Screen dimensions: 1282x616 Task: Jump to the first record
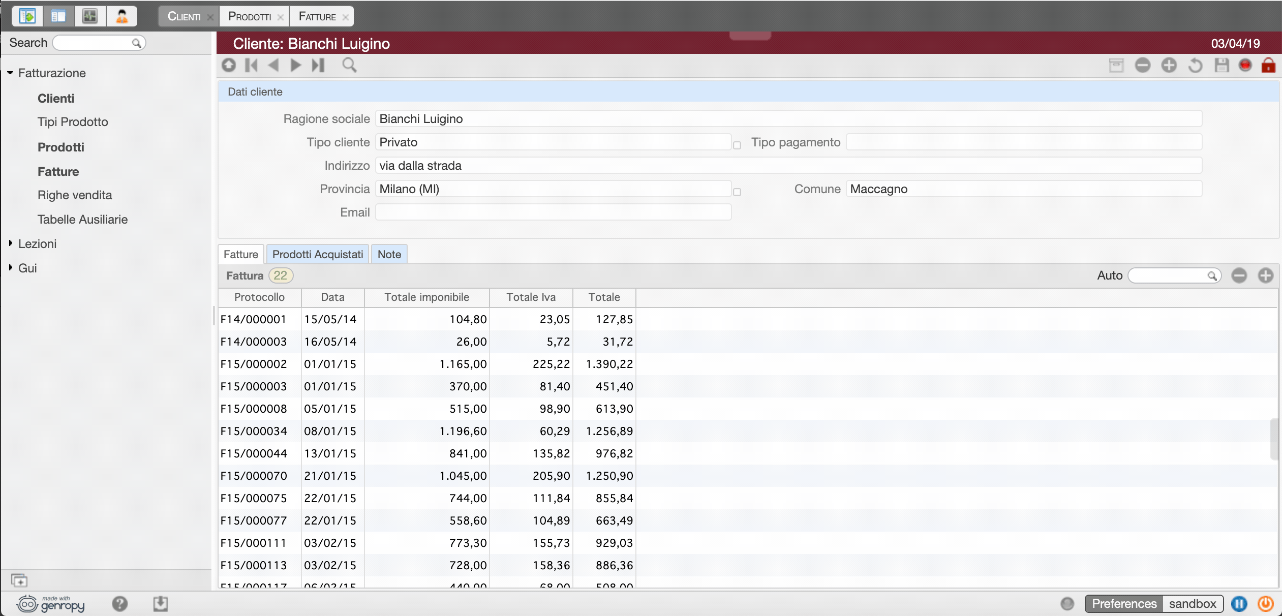[252, 65]
